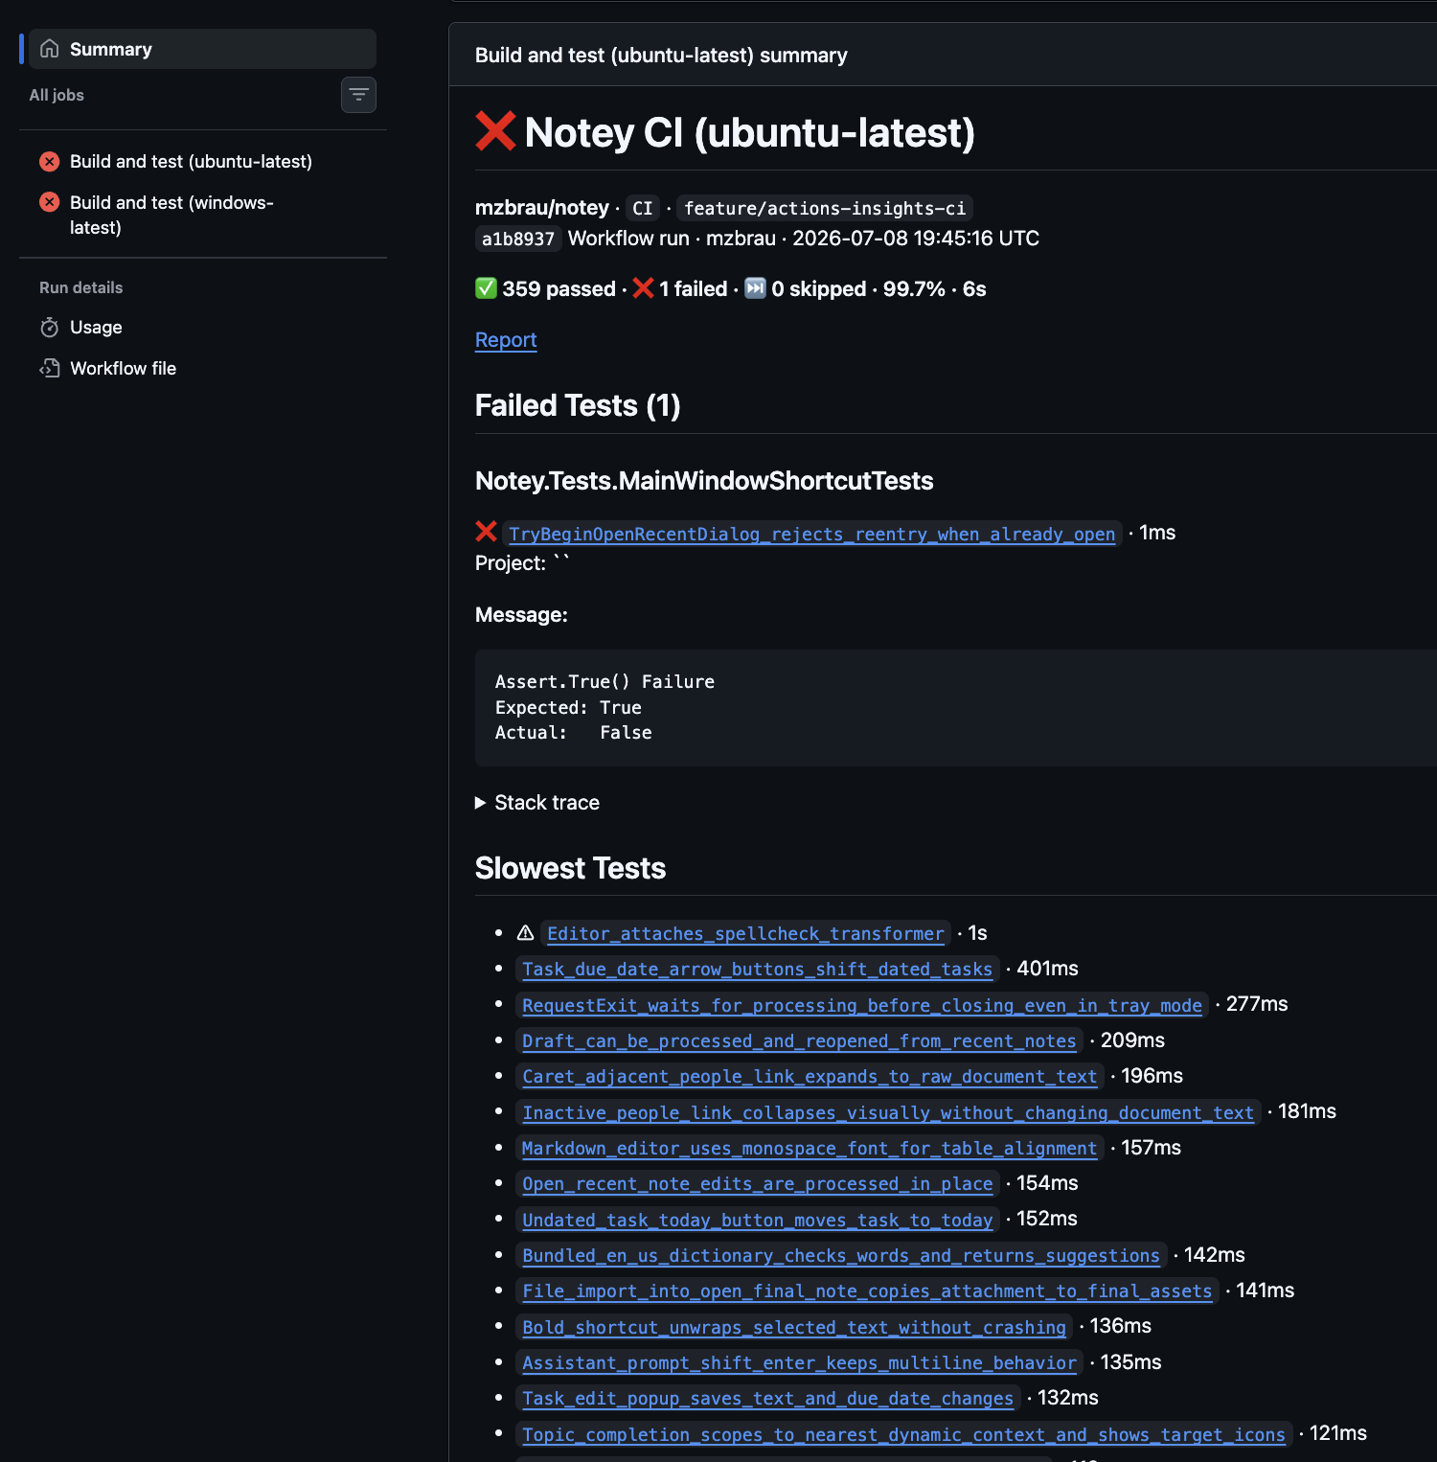Click the Slowest Tests heading
This screenshot has height=1462, width=1437.
(x=570, y=869)
